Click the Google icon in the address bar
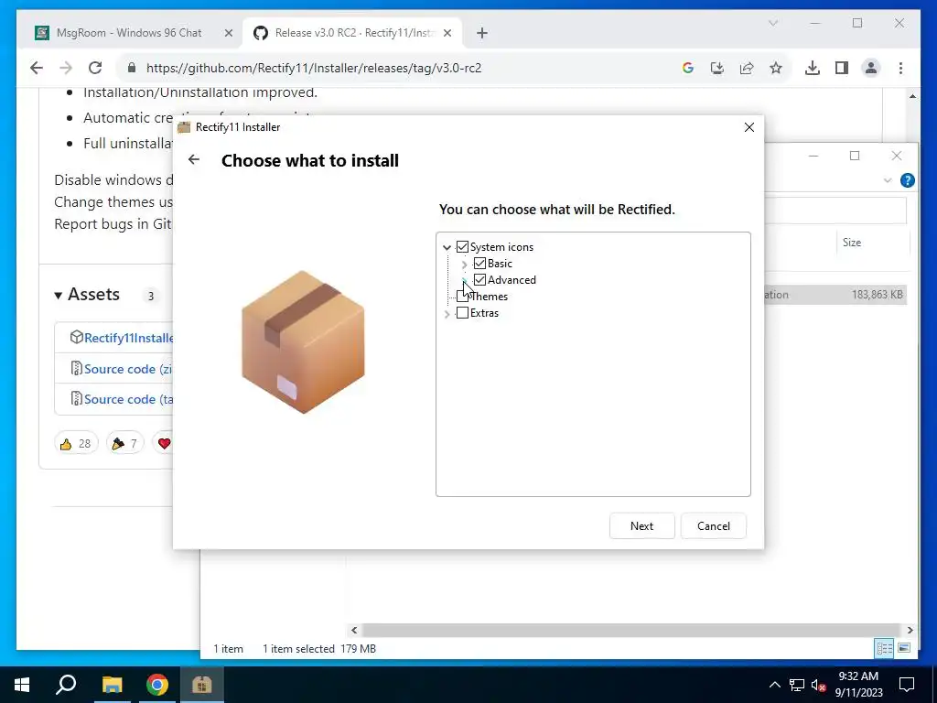The width and height of the screenshot is (937, 703). [688, 68]
